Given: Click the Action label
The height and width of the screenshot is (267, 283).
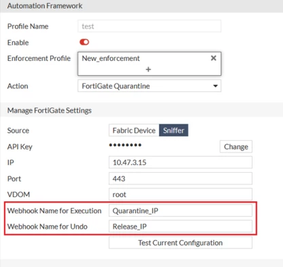Looking at the screenshot, I should (x=18, y=86).
